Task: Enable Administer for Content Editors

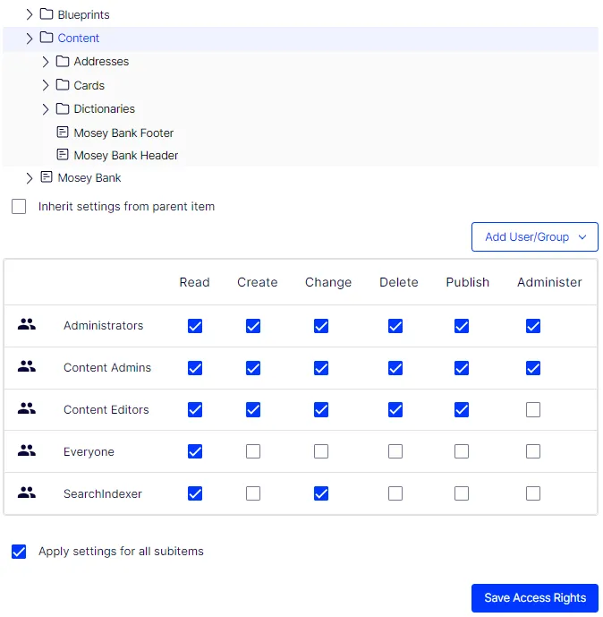Action: [x=533, y=409]
